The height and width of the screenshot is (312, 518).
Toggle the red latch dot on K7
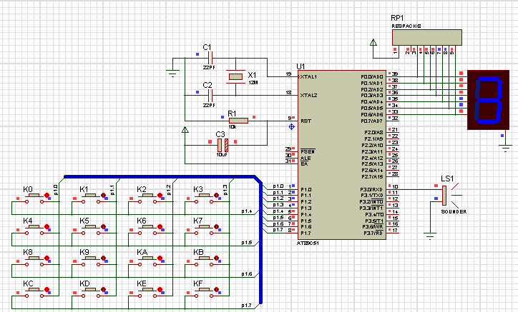(x=216, y=226)
